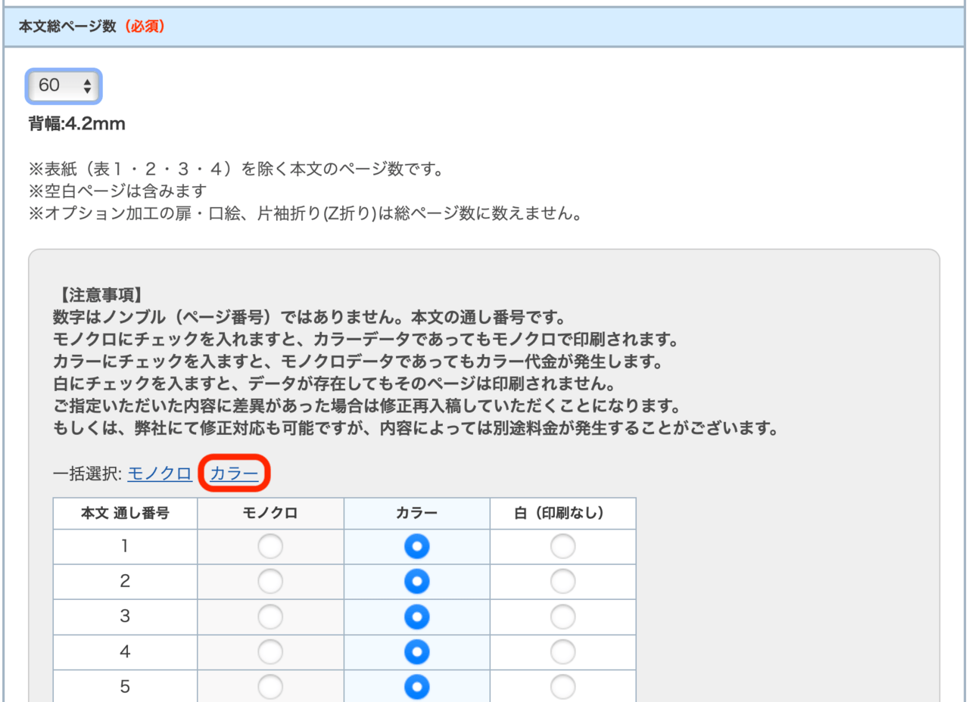Select 白(印刷なし) radio for page 1
969x702 pixels.
(x=562, y=546)
